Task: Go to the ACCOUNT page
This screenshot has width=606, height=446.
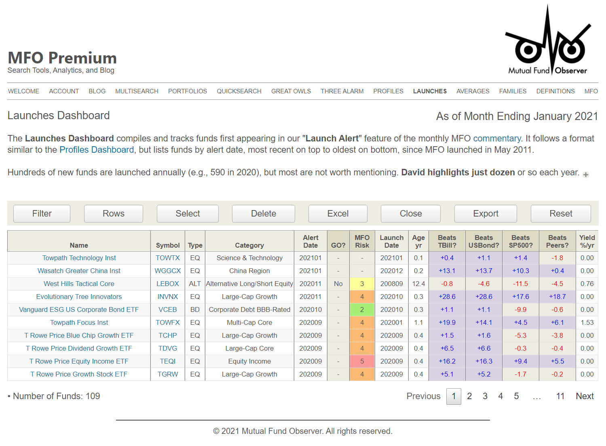Action: pyautogui.click(x=64, y=91)
